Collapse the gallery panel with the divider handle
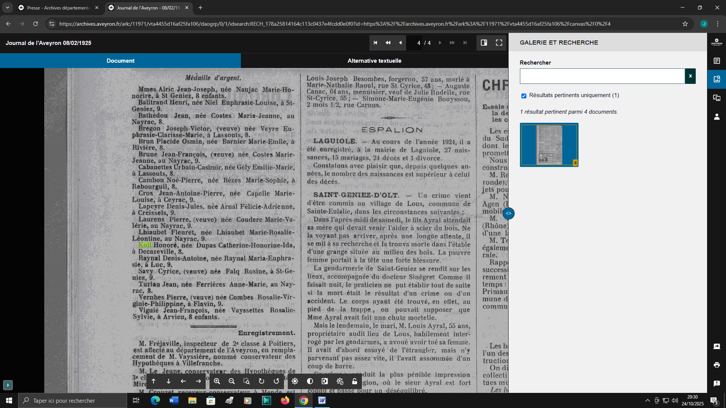The image size is (726, 408). [x=508, y=213]
